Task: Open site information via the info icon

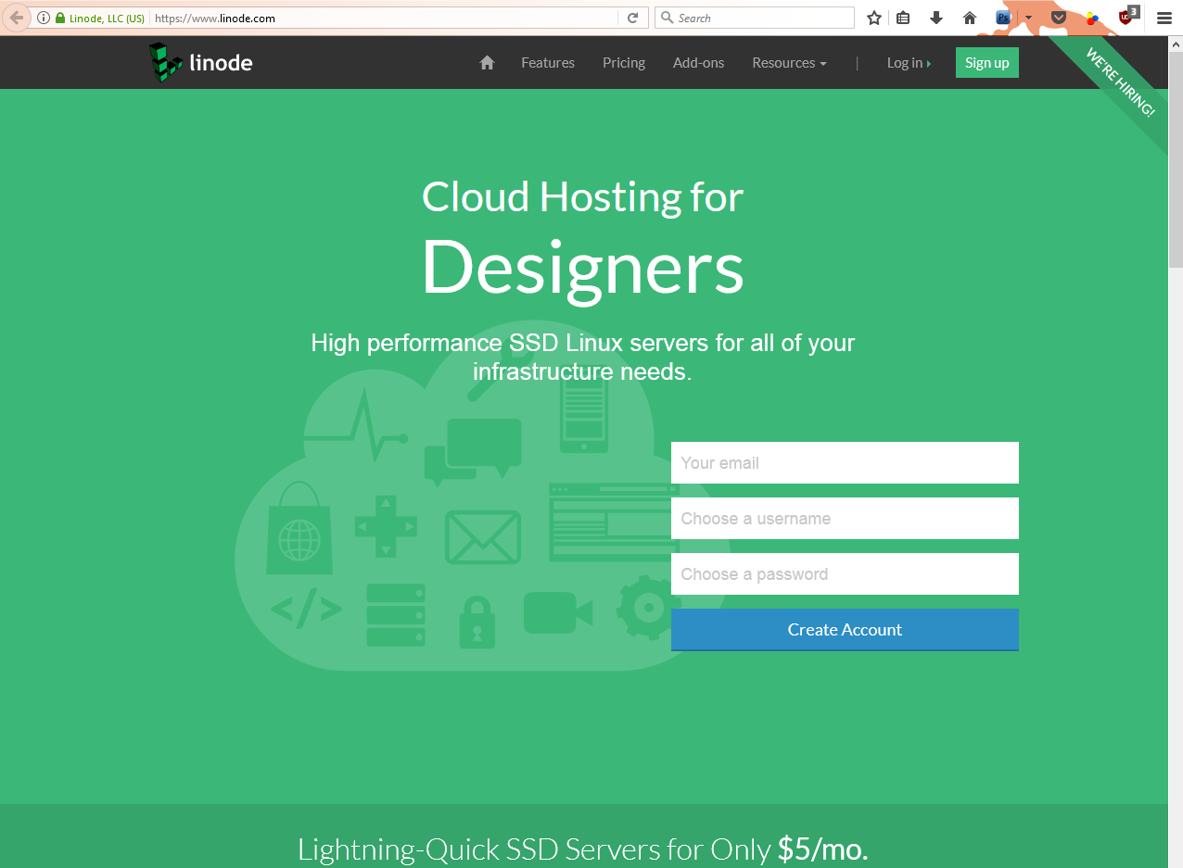Action: [44, 18]
